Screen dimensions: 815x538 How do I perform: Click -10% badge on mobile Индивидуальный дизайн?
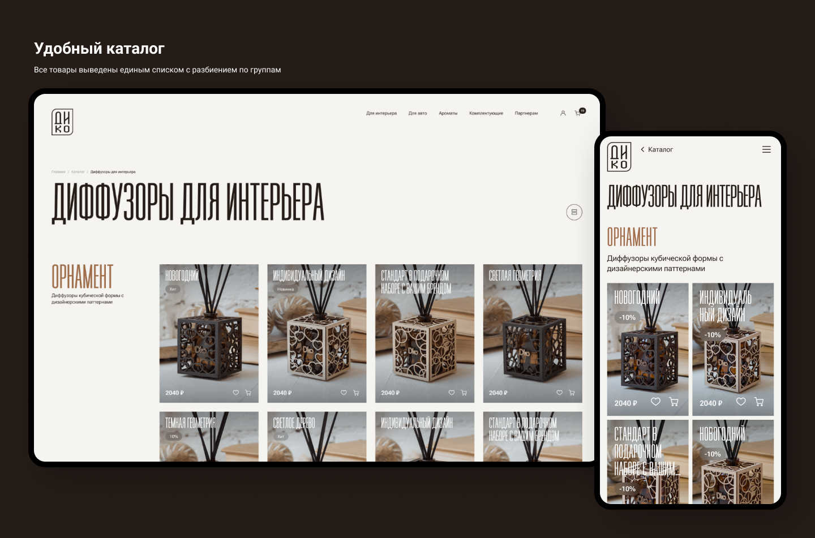tap(713, 335)
